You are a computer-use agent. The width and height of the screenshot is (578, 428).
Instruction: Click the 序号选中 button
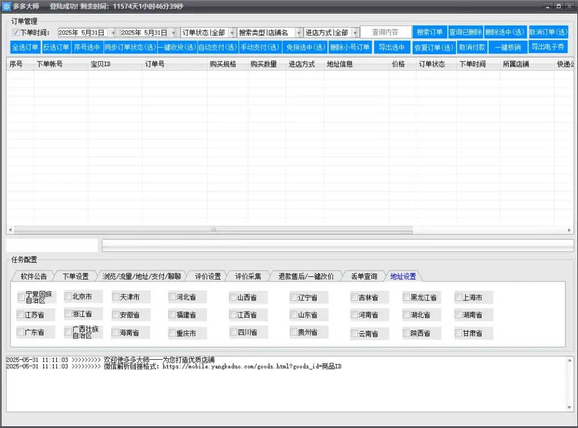(x=86, y=47)
